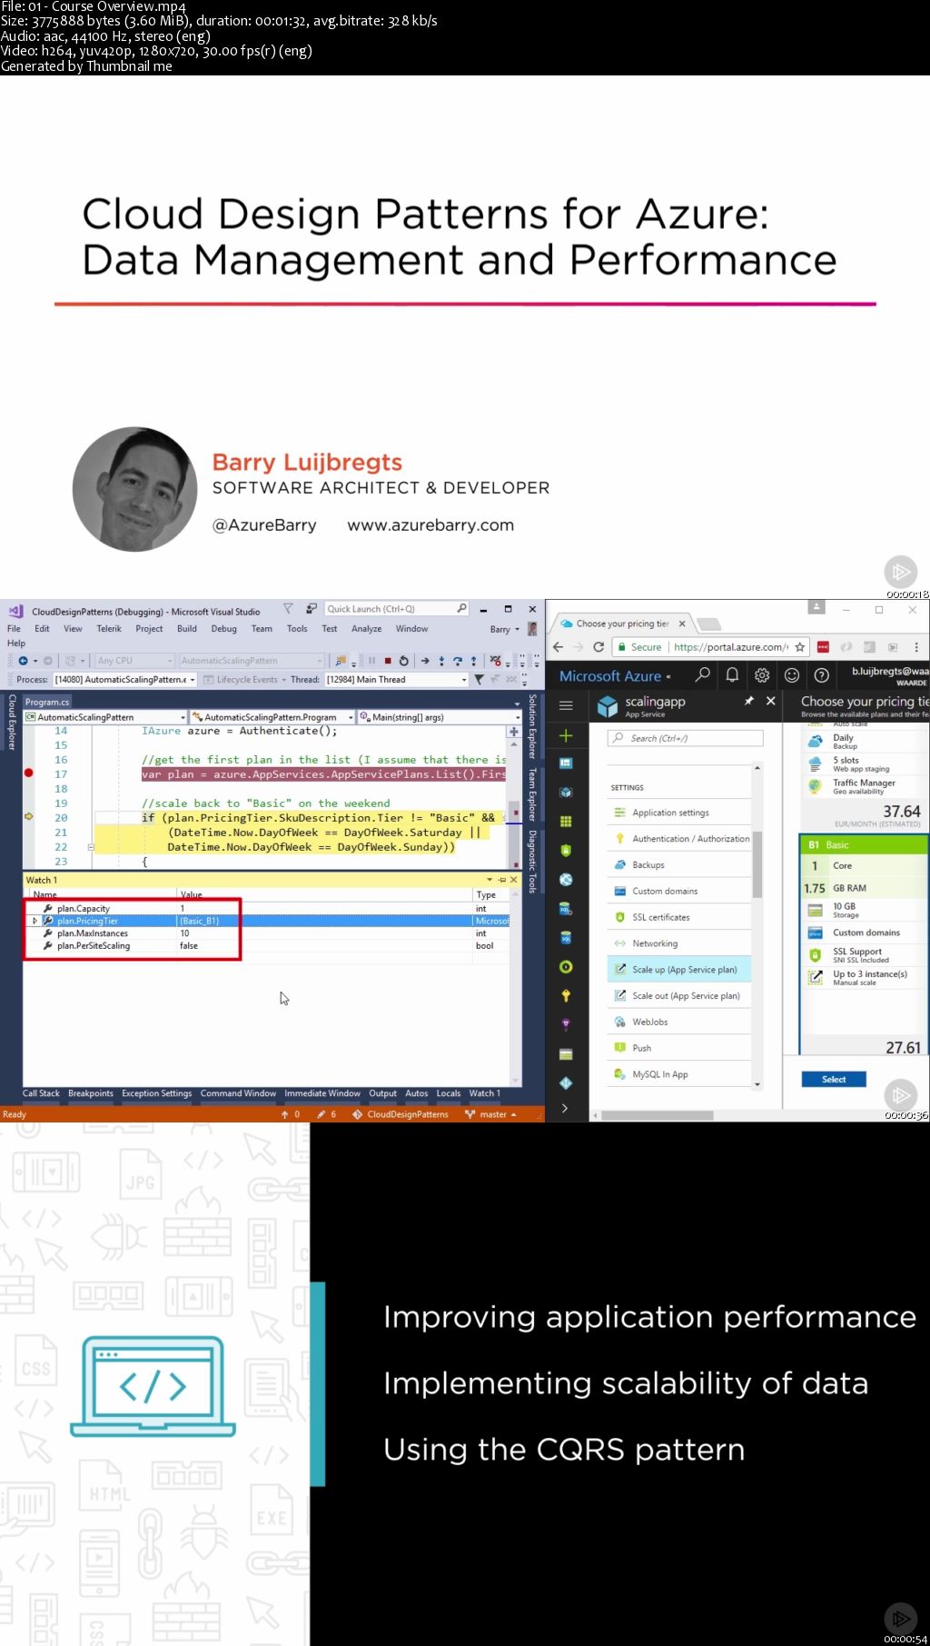Image resolution: width=930 pixels, height=1646 pixels.
Task: Click CloudDesignPatterns repository in status bar
Action: (401, 1114)
